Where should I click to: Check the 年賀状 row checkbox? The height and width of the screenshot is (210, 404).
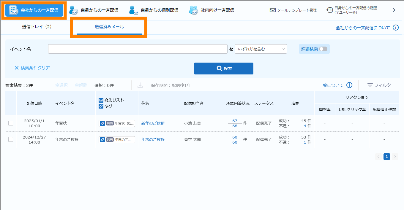[x=11, y=123]
